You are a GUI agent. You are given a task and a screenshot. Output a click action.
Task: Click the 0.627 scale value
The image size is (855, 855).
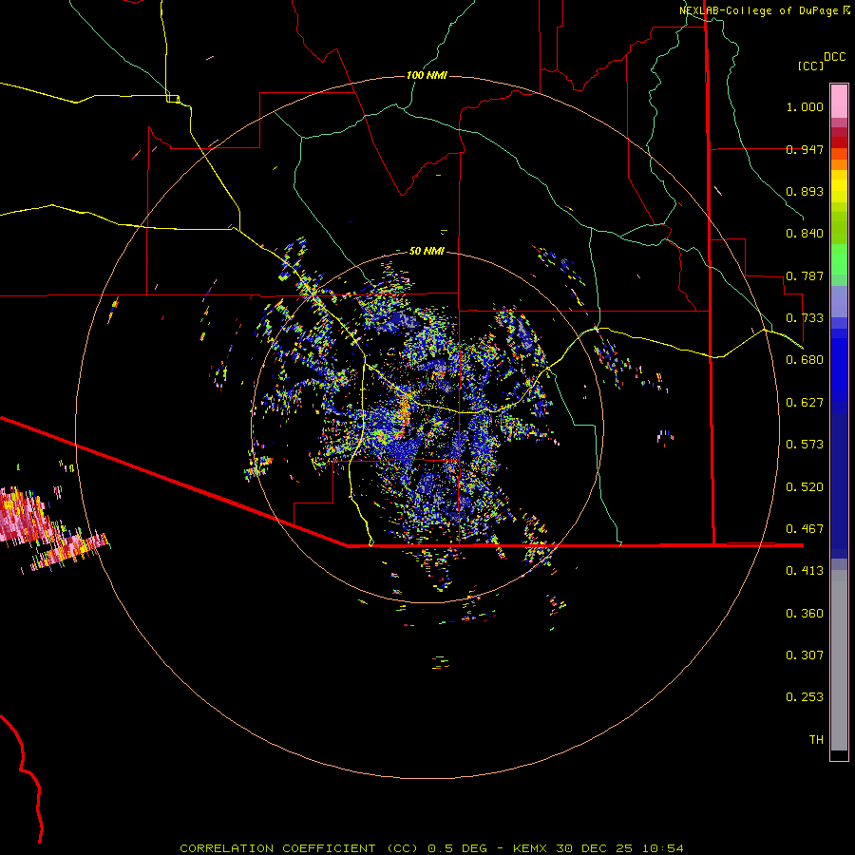pyautogui.click(x=805, y=403)
